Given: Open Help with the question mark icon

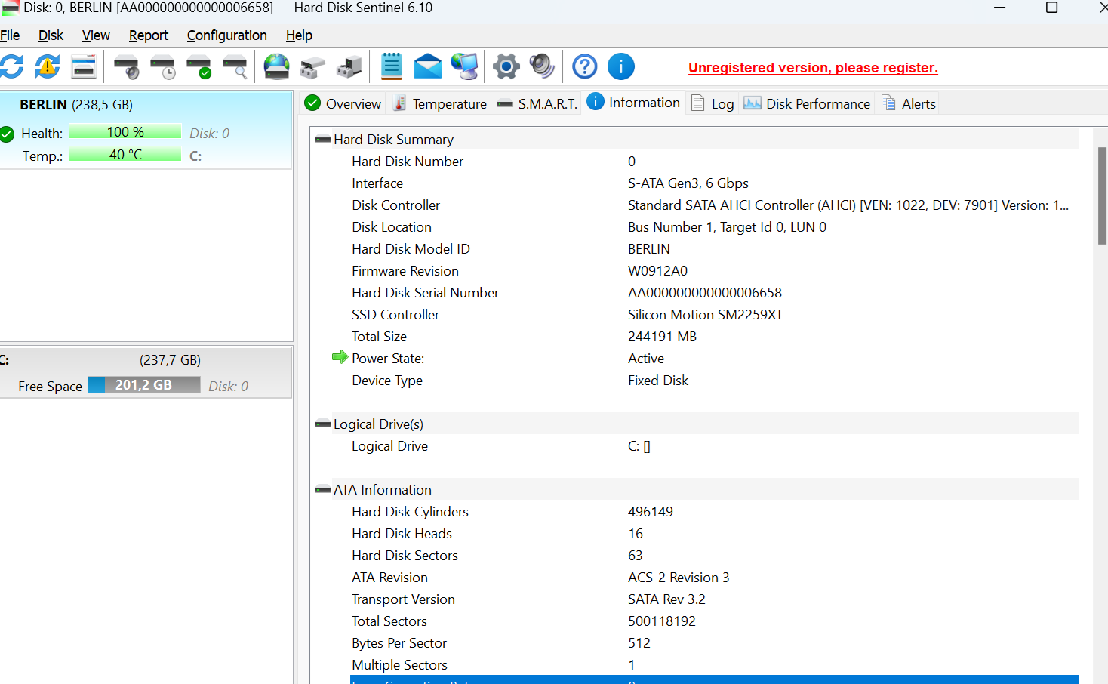Looking at the screenshot, I should pyautogui.click(x=585, y=66).
